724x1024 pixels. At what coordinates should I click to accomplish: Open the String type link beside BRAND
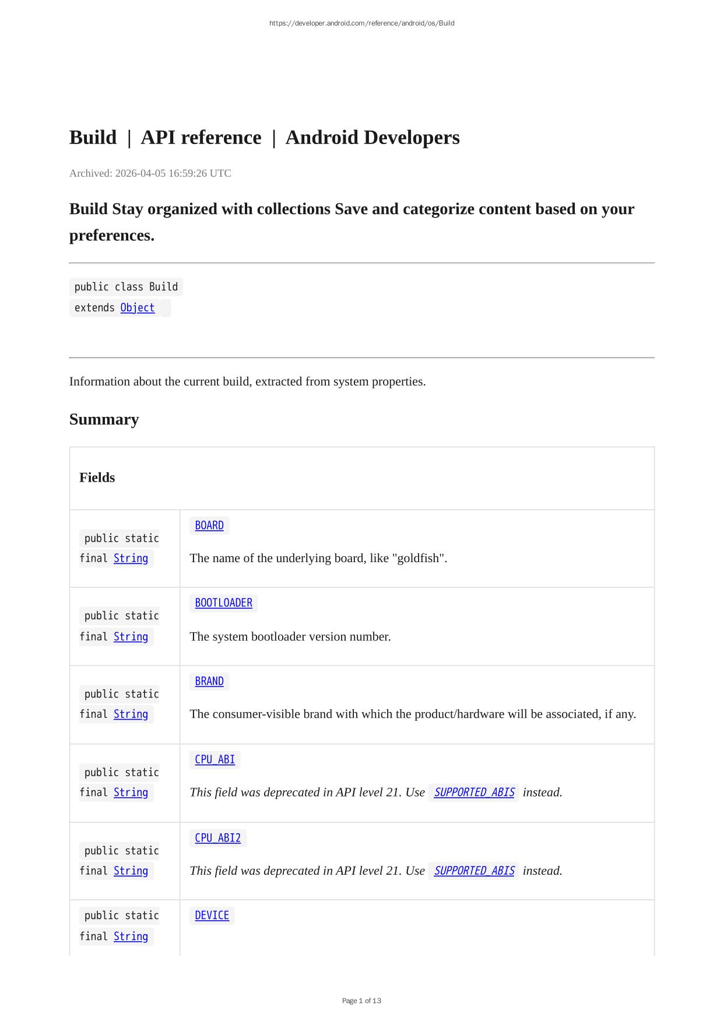[131, 714]
